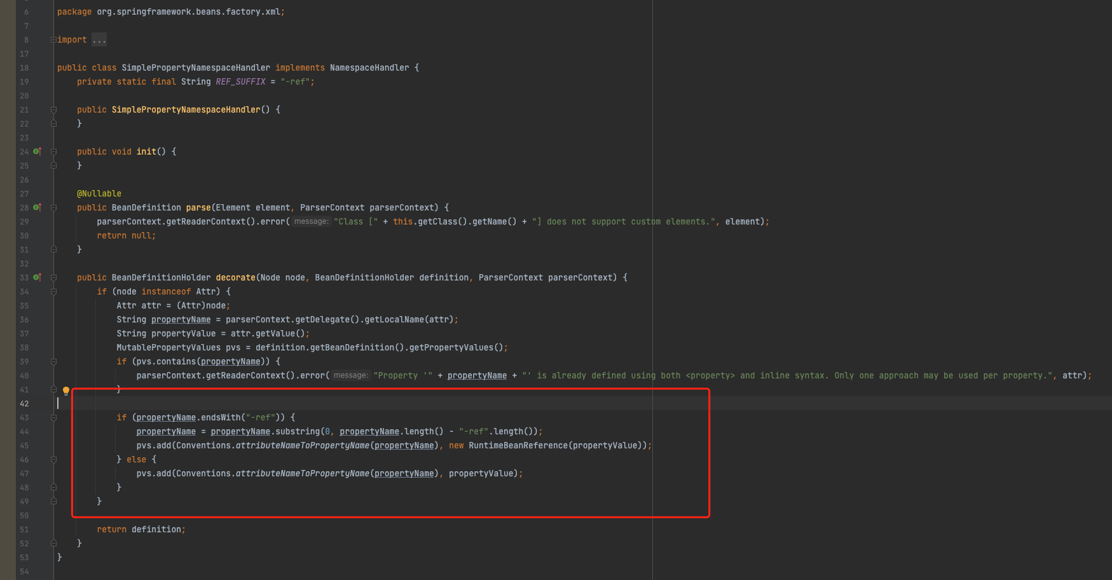Click 'MutablePropertyValues' type on line 38
The width and height of the screenshot is (1112, 580).
tap(168, 347)
